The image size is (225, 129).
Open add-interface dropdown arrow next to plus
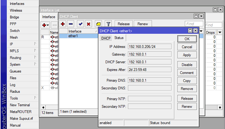tap(48, 25)
